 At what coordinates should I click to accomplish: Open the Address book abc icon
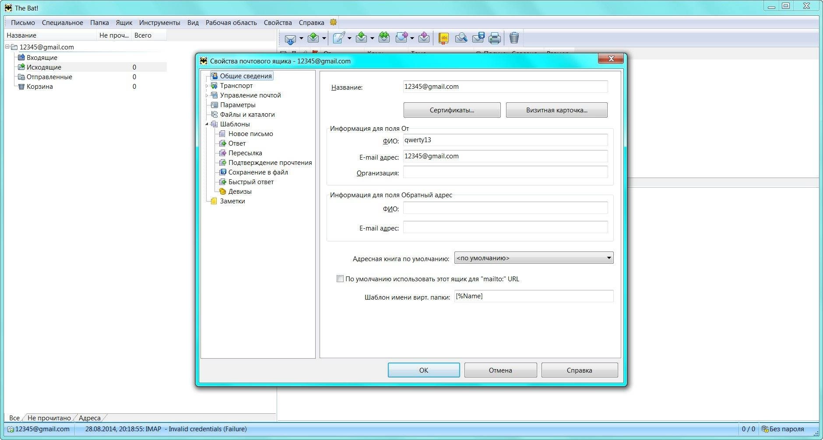point(444,38)
